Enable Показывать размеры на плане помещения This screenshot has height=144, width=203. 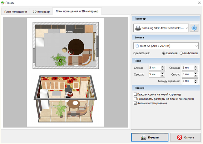pyautogui.click(x=135, y=99)
